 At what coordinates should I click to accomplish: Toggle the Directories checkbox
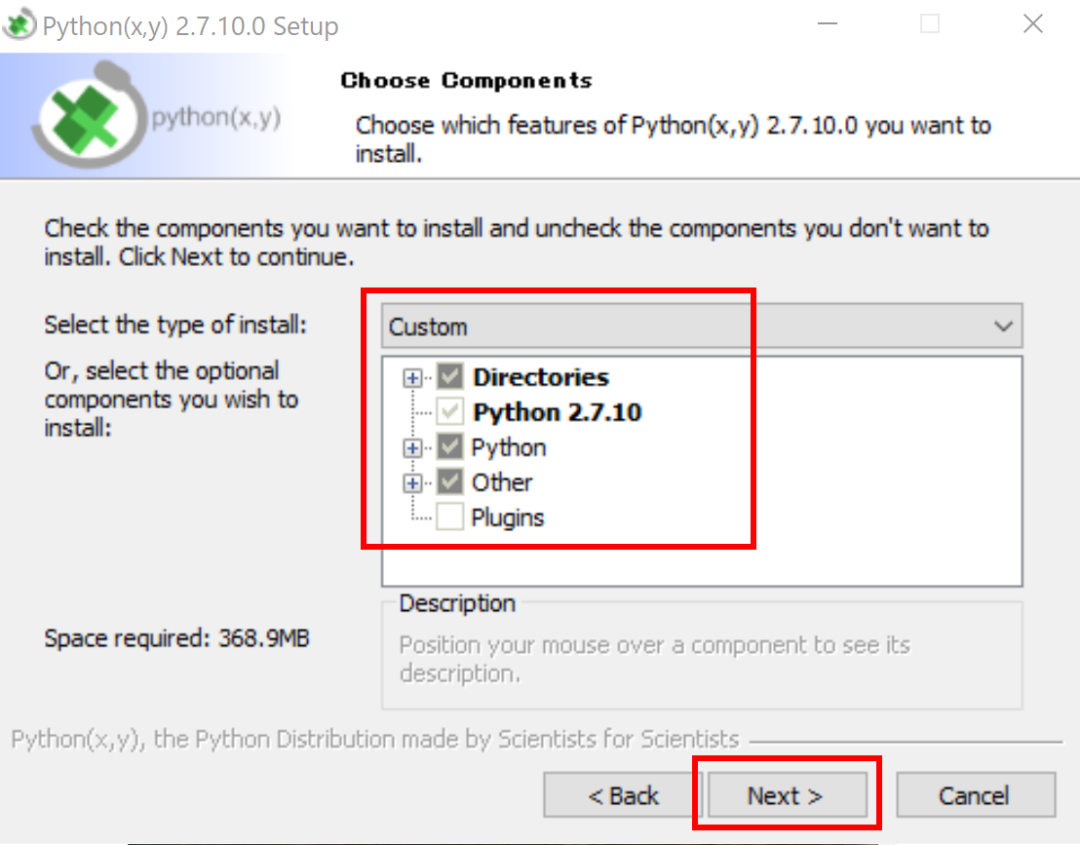[449, 378]
